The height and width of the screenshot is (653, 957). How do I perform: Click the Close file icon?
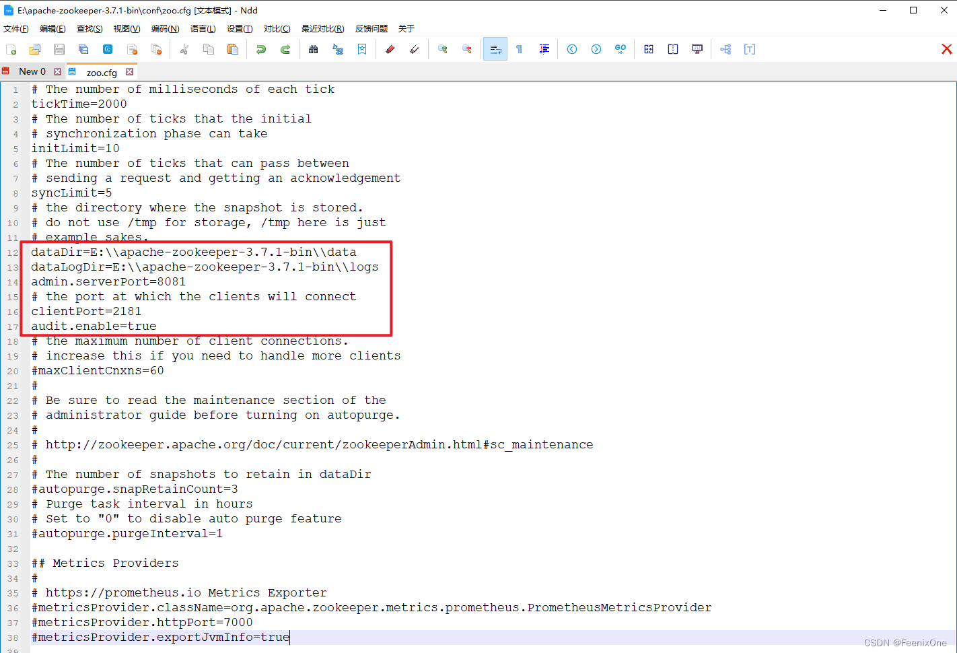pos(132,49)
